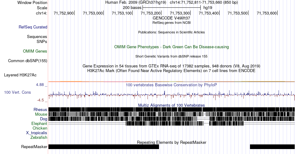Screen dimensions: 295x154
Task: Click the RefSeq genes from NCBI title
Action: pyautogui.click(x=171, y=23)
